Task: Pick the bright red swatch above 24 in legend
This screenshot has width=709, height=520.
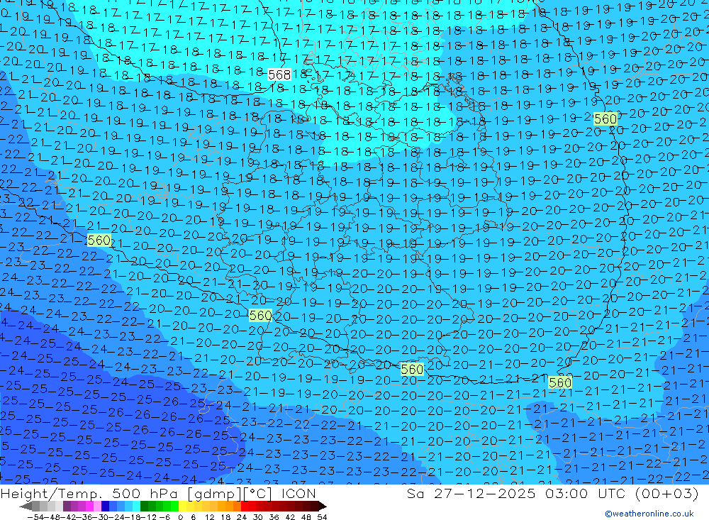Action: pos(245,507)
